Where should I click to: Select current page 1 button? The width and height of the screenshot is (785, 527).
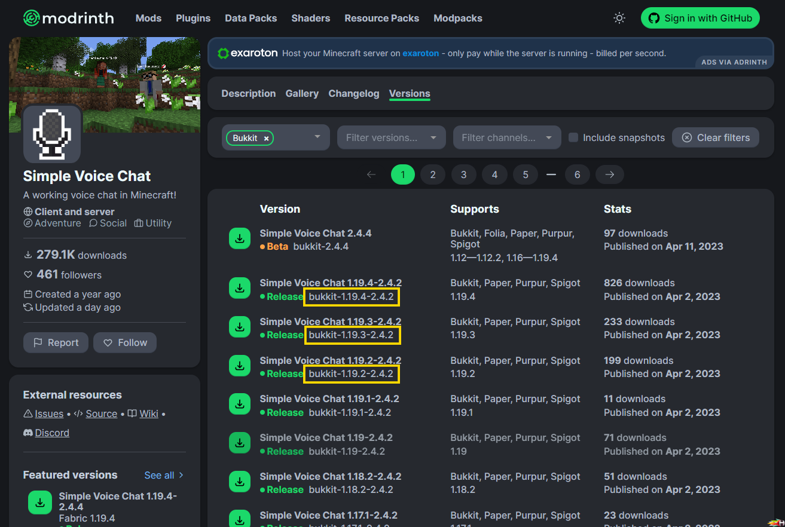(403, 174)
